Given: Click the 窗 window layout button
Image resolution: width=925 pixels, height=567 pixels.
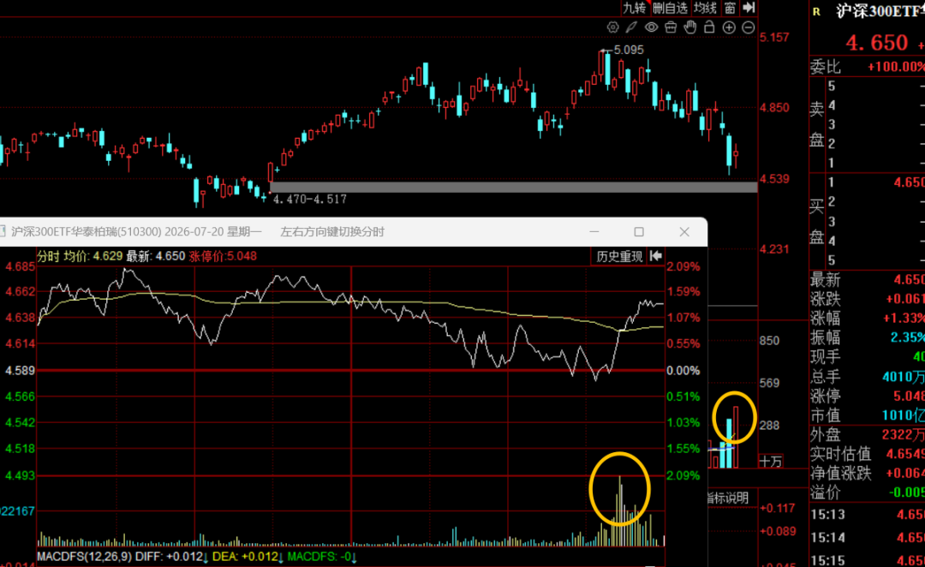Looking at the screenshot, I should (730, 8).
